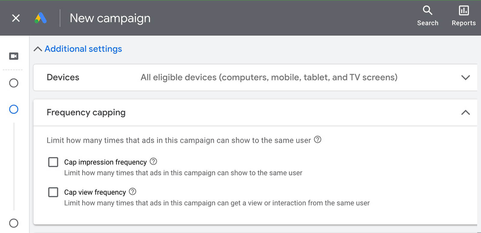
Task: Open help for frequency capping description
Action: [x=318, y=140]
